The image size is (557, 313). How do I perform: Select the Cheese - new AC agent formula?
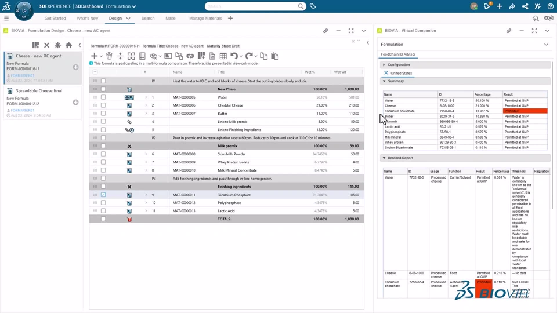coord(42,68)
